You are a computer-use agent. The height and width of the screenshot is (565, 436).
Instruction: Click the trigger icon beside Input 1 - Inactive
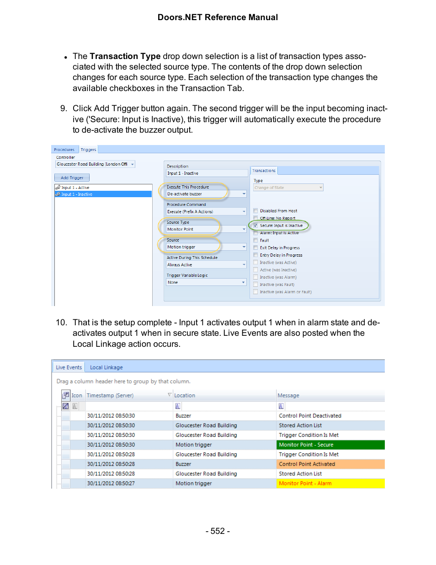58,194
